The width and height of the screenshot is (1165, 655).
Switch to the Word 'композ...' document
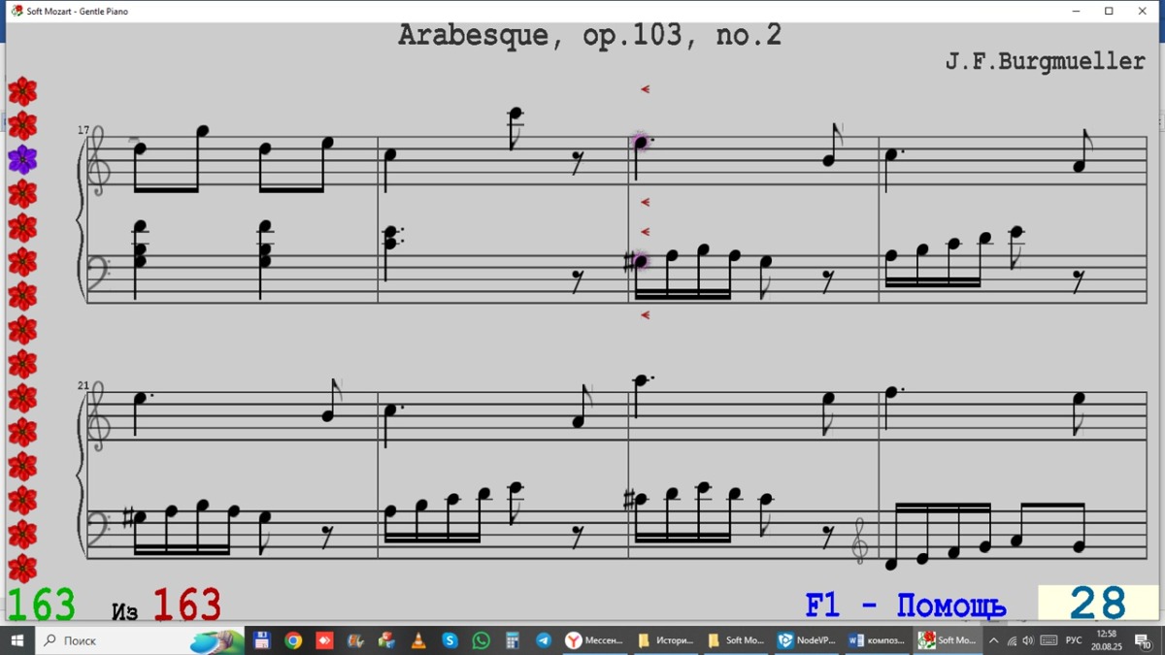pos(877,640)
